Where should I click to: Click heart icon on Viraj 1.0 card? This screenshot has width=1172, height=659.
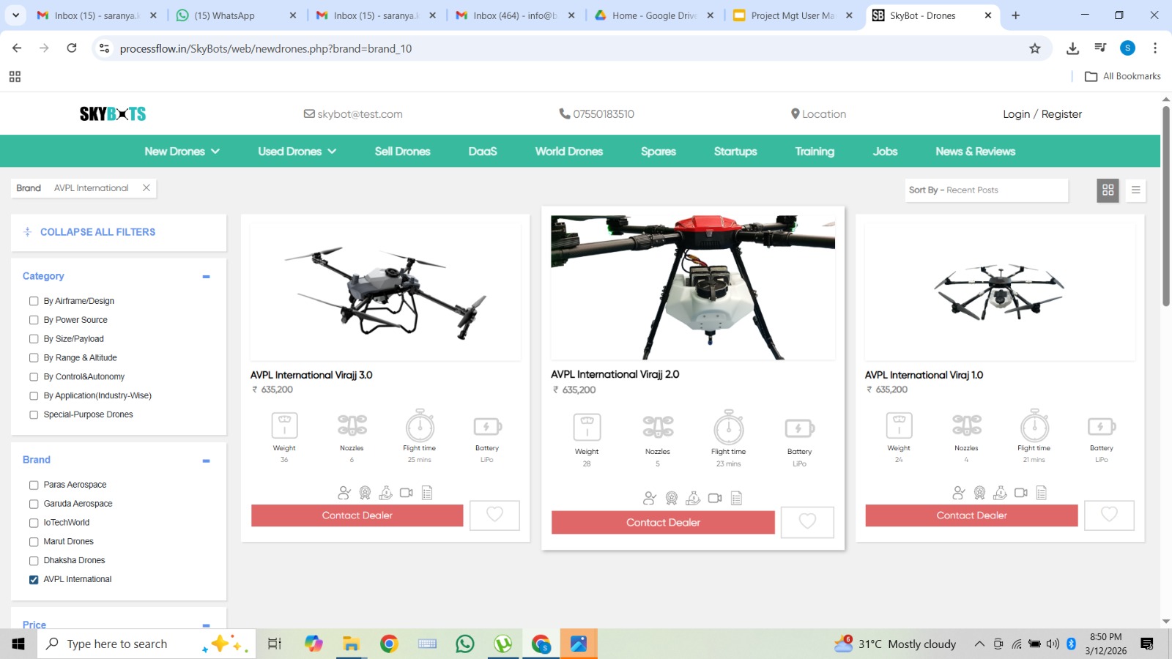[1109, 515]
